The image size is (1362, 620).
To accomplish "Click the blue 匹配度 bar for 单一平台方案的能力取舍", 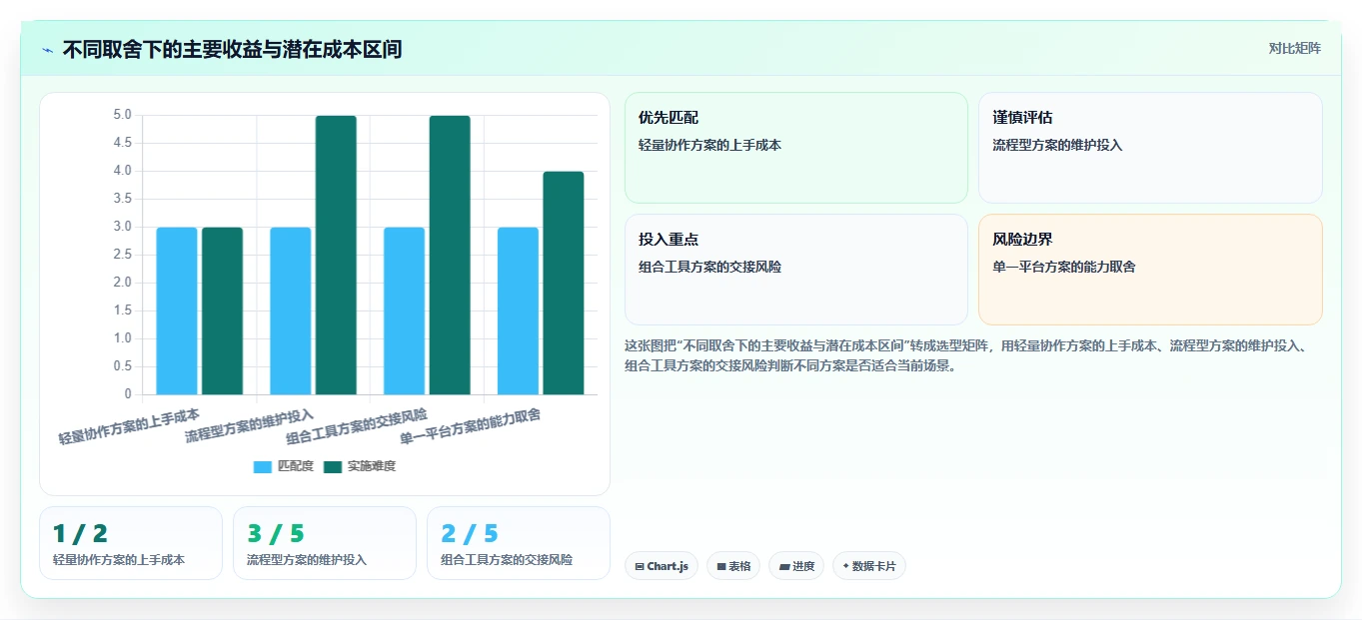I will coord(518,310).
